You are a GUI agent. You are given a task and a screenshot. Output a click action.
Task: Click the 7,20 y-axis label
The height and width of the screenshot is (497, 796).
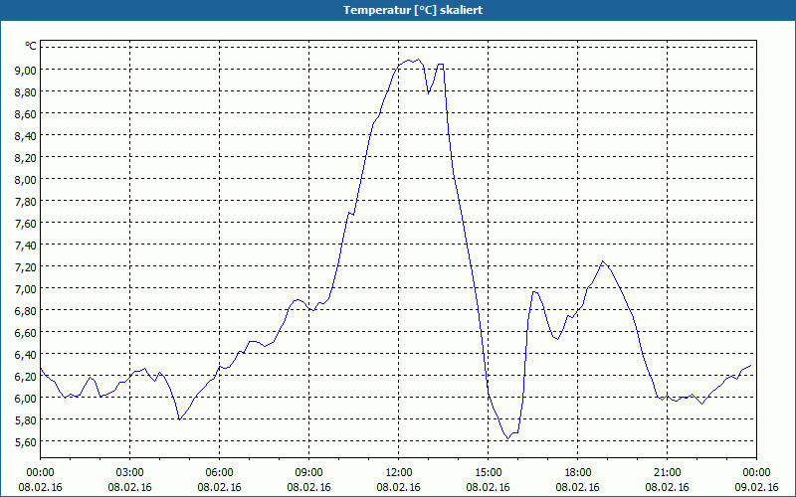(26, 266)
